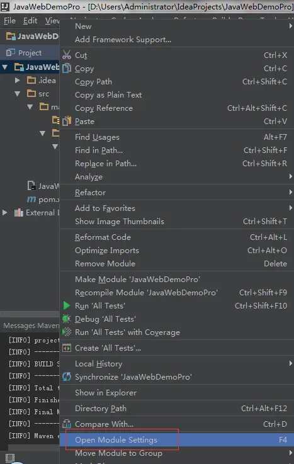Screen dimensions: 294x464
Task: Open Move Module to Group submenu
Action: 177,453
